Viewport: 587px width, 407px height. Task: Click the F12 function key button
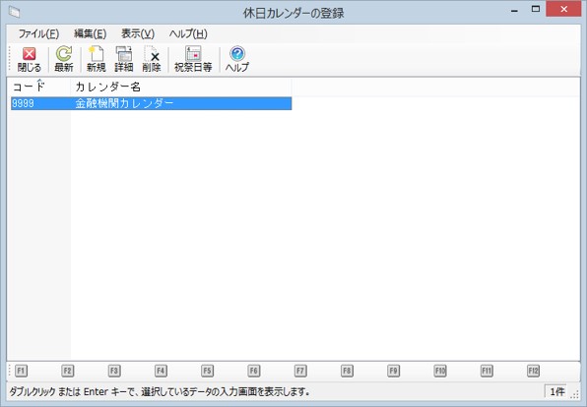click(x=533, y=371)
